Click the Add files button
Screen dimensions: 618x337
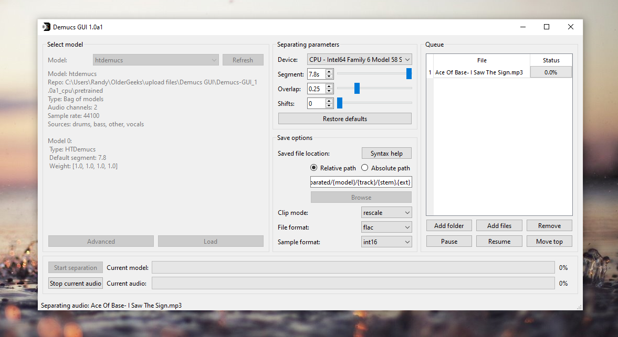[499, 226]
